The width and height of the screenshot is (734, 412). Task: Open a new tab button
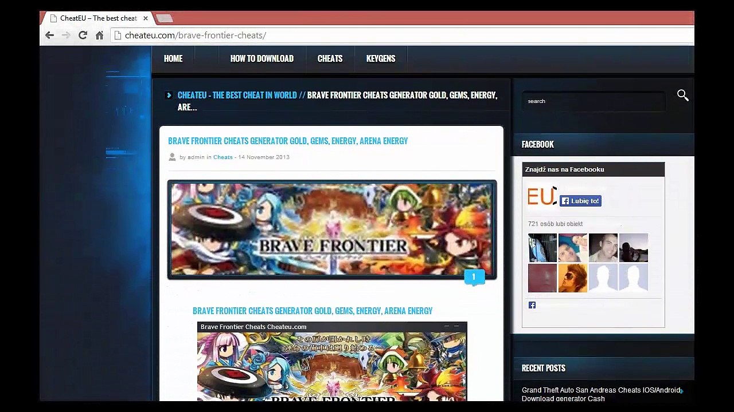(164, 18)
